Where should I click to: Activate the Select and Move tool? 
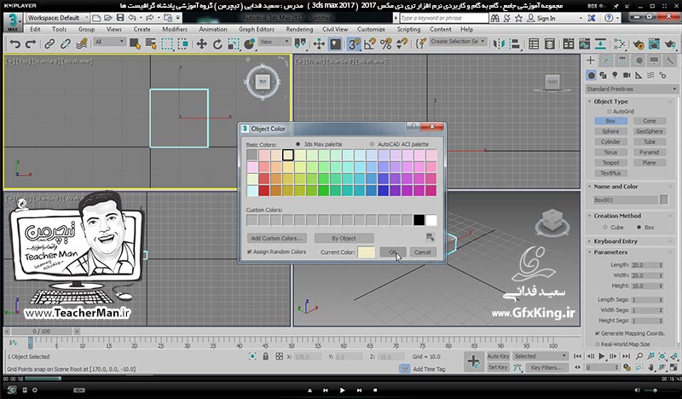click(201, 44)
